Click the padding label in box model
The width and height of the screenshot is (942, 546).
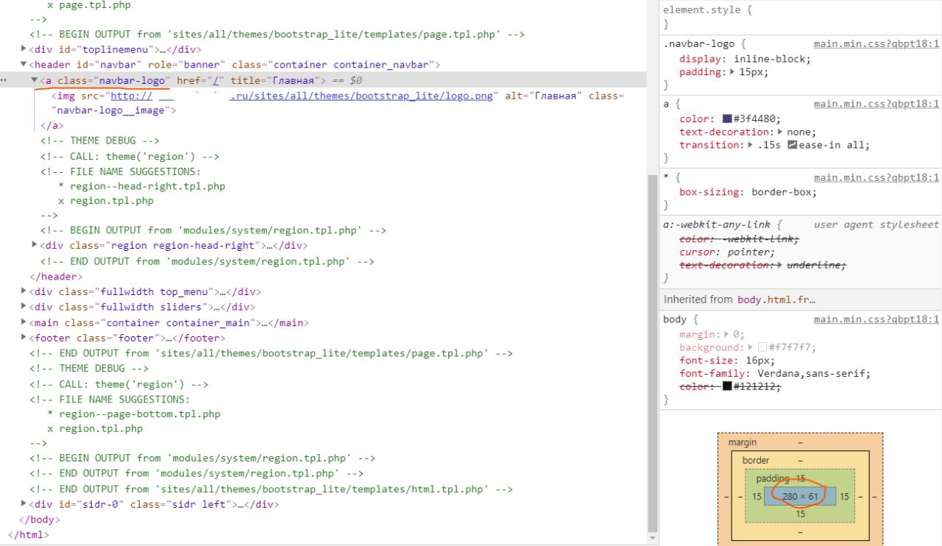[773, 478]
